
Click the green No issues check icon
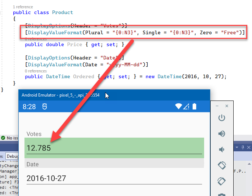[3, 138]
